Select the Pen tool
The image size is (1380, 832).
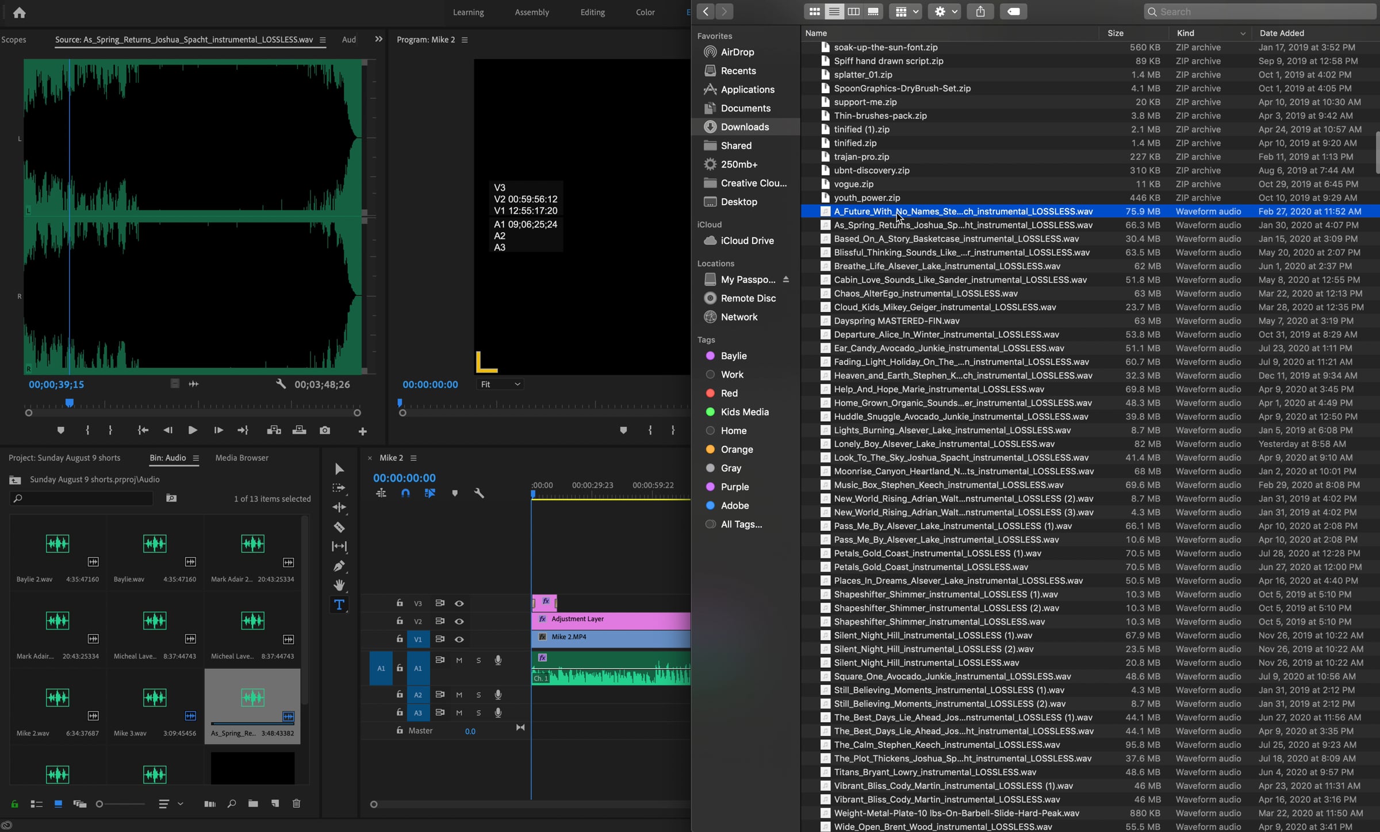point(339,566)
